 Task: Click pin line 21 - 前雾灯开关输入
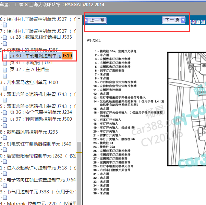pyautogui.click(x=107, y=135)
